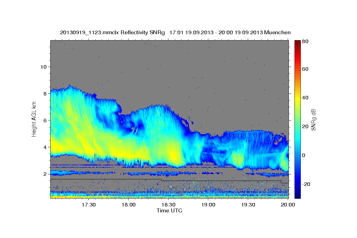Click the colorbar value label 80

pos(305,41)
